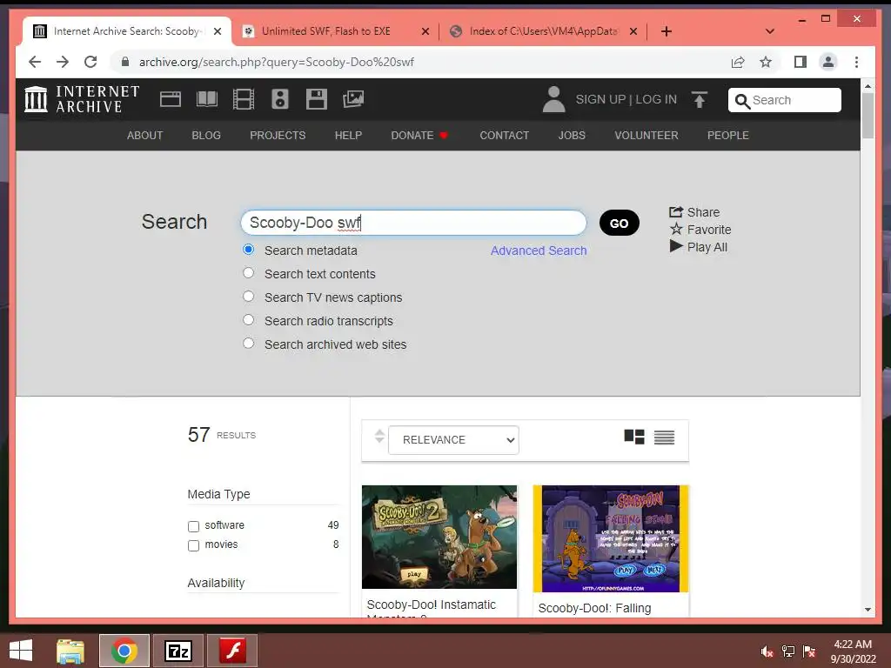
Task: Click the magnifier icon in top search box
Action: click(x=742, y=101)
